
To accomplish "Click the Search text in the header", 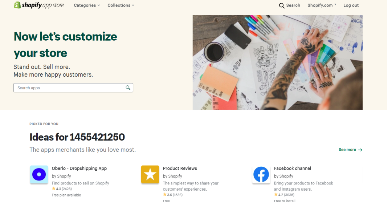I will (293, 5).
